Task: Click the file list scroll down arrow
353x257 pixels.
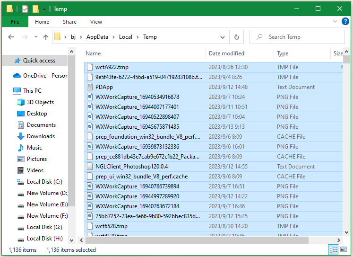Action: [346, 232]
